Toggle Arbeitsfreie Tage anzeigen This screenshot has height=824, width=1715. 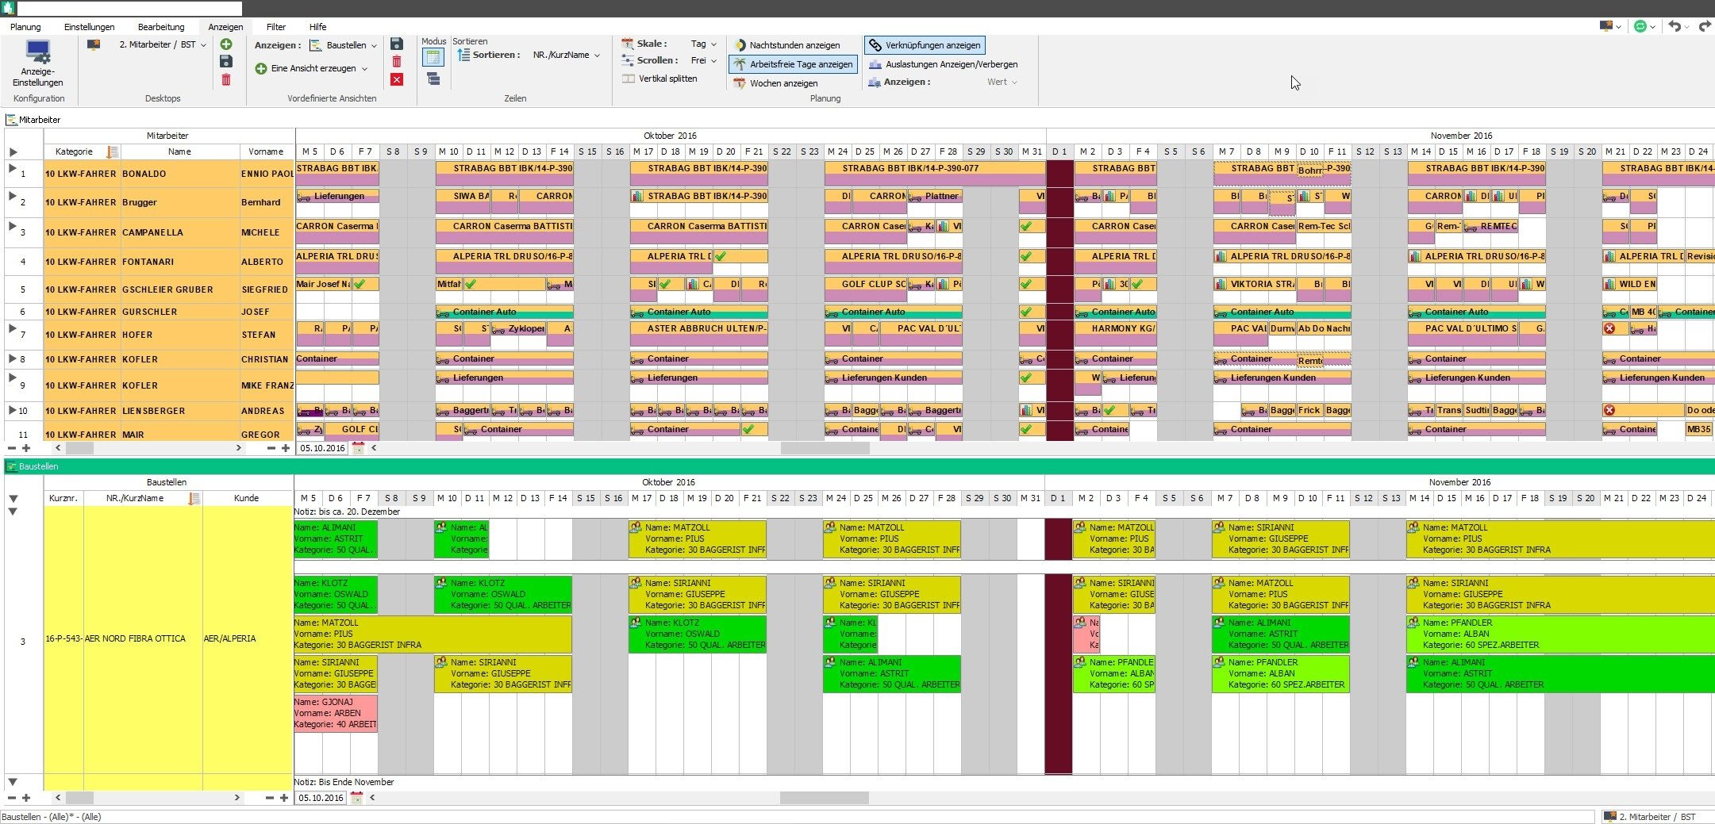point(793,64)
